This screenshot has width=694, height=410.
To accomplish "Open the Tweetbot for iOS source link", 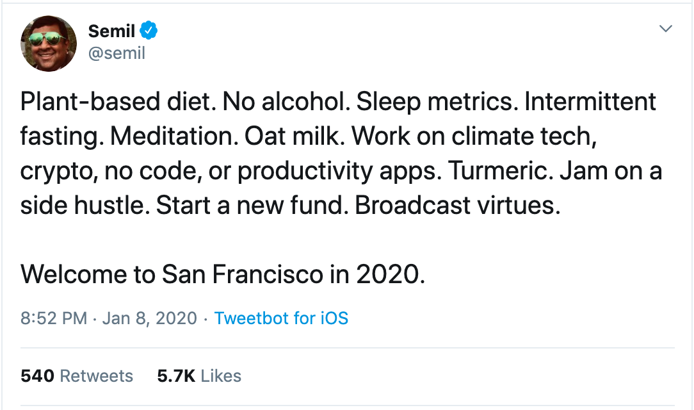I will (281, 318).
